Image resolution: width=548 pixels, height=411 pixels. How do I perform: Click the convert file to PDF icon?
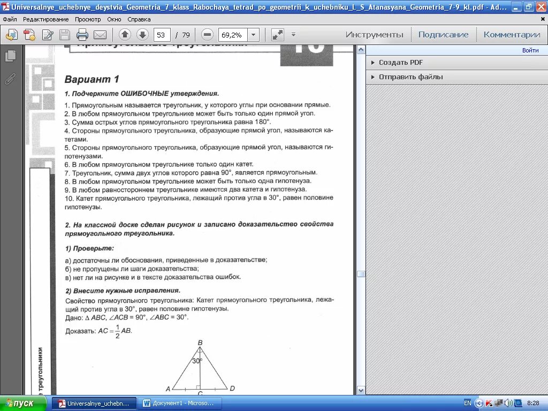click(x=29, y=35)
